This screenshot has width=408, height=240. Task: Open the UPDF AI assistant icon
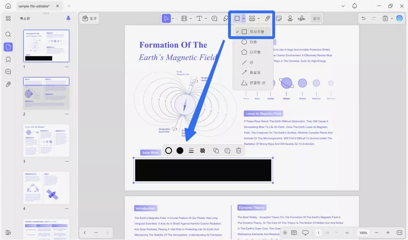399,18
